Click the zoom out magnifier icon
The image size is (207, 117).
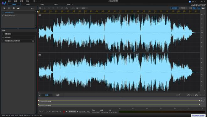[177, 95]
